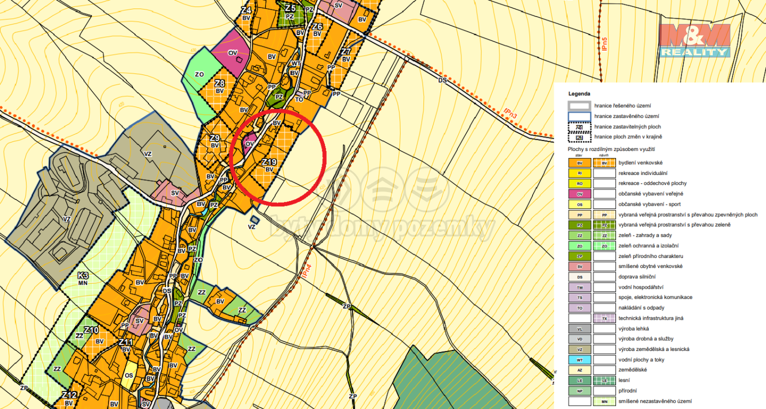The height and width of the screenshot is (409, 766).
Task: Click the Z10 plot label on the map
Action: 91,330
